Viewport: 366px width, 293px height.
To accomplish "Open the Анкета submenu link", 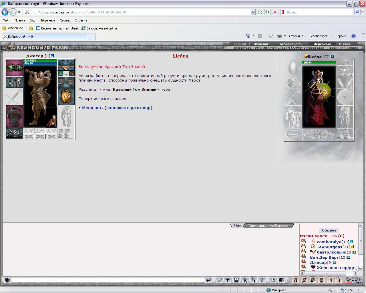I will pos(352,48).
